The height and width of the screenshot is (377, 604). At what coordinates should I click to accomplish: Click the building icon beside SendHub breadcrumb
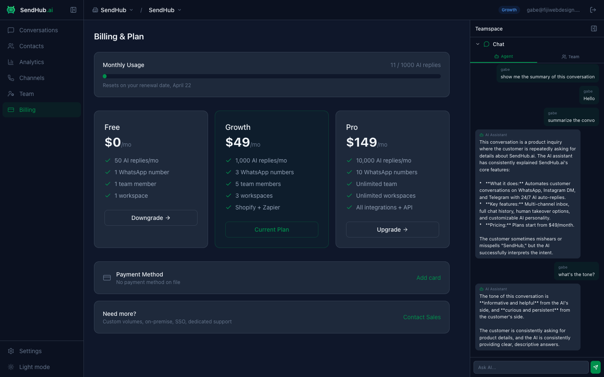[95, 10]
